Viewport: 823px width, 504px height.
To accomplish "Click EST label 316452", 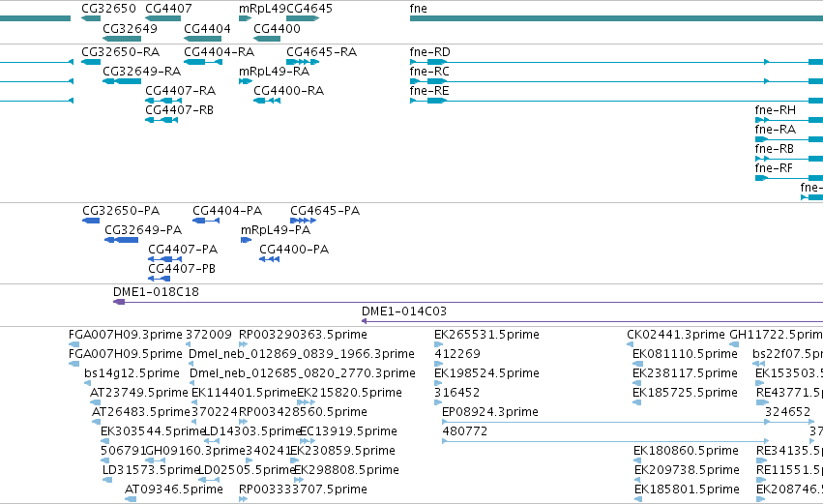I will [x=457, y=393].
